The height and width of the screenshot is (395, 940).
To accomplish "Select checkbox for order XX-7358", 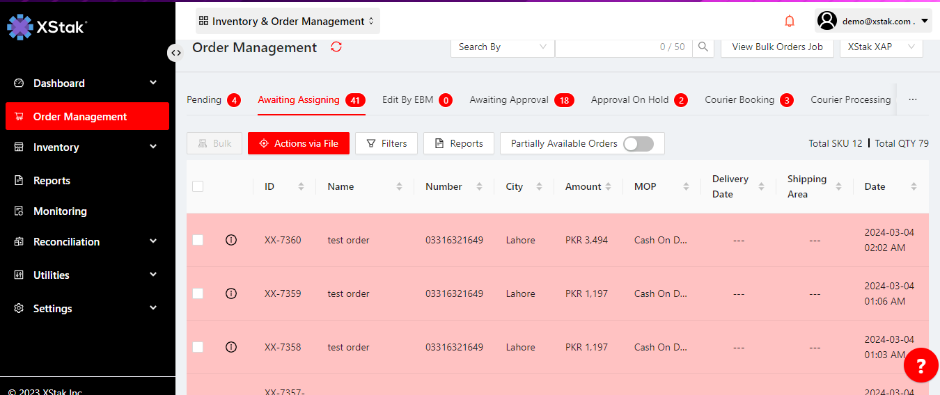I will [x=198, y=347].
